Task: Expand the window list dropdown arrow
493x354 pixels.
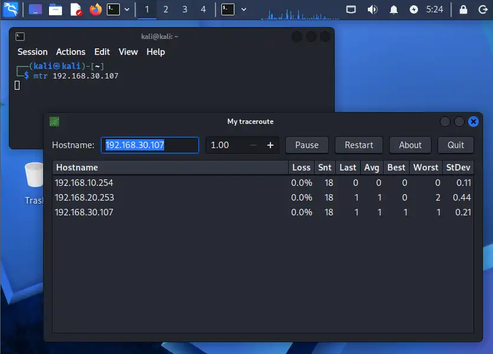Action: (244, 9)
